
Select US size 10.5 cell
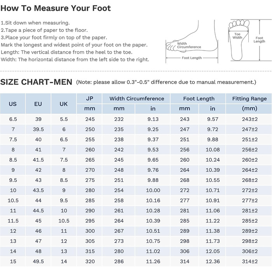click(13, 201)
